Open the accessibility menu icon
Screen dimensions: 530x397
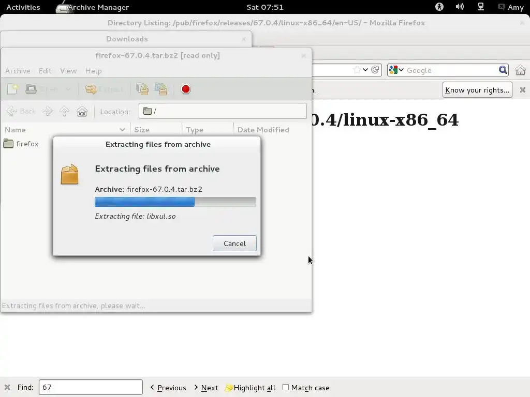coord(439,7)
